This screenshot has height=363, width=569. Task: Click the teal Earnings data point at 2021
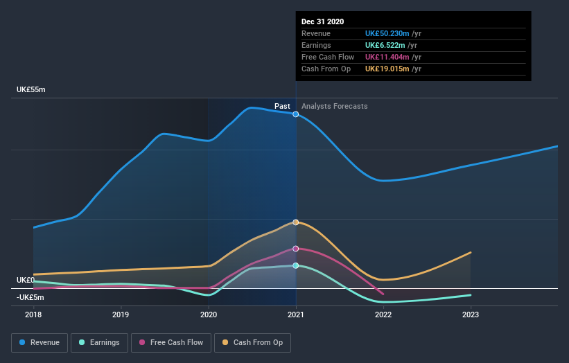tap(296, 266)
